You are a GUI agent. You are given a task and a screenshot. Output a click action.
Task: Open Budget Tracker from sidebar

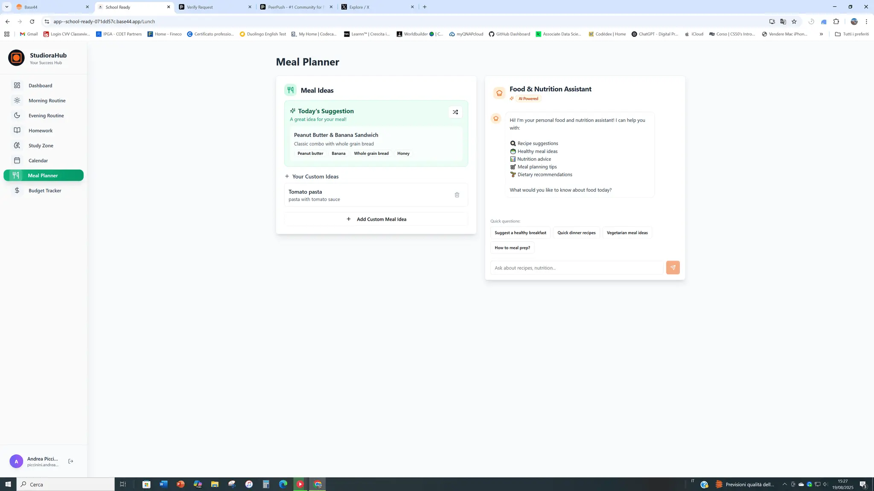(44, 191)
